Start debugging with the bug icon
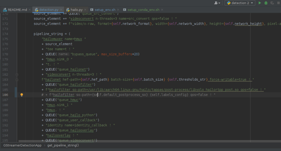281x151 pixels. [x=266, y=3]
